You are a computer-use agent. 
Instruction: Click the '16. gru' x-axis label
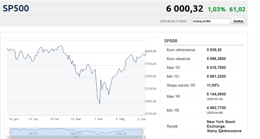14,119
